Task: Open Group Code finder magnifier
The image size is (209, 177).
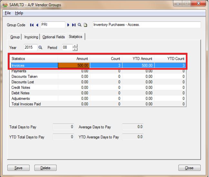Action: [x=79, y=25]
